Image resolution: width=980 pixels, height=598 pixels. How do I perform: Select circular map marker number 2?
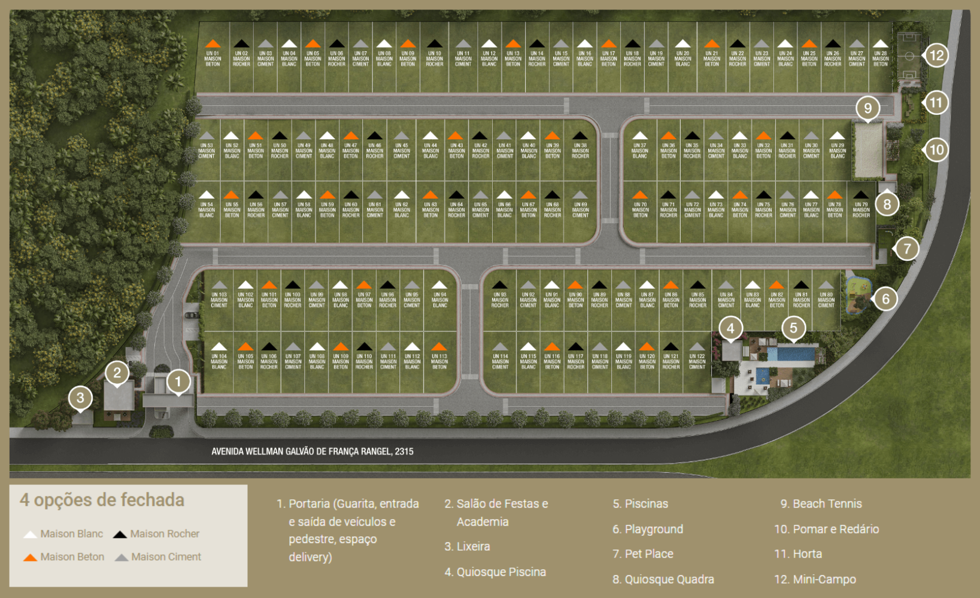[117, 374]
